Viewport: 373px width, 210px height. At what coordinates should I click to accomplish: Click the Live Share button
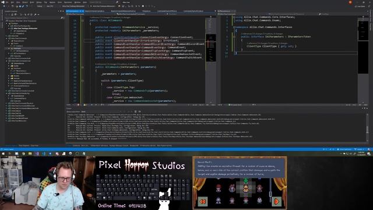[x=360, y=6]
